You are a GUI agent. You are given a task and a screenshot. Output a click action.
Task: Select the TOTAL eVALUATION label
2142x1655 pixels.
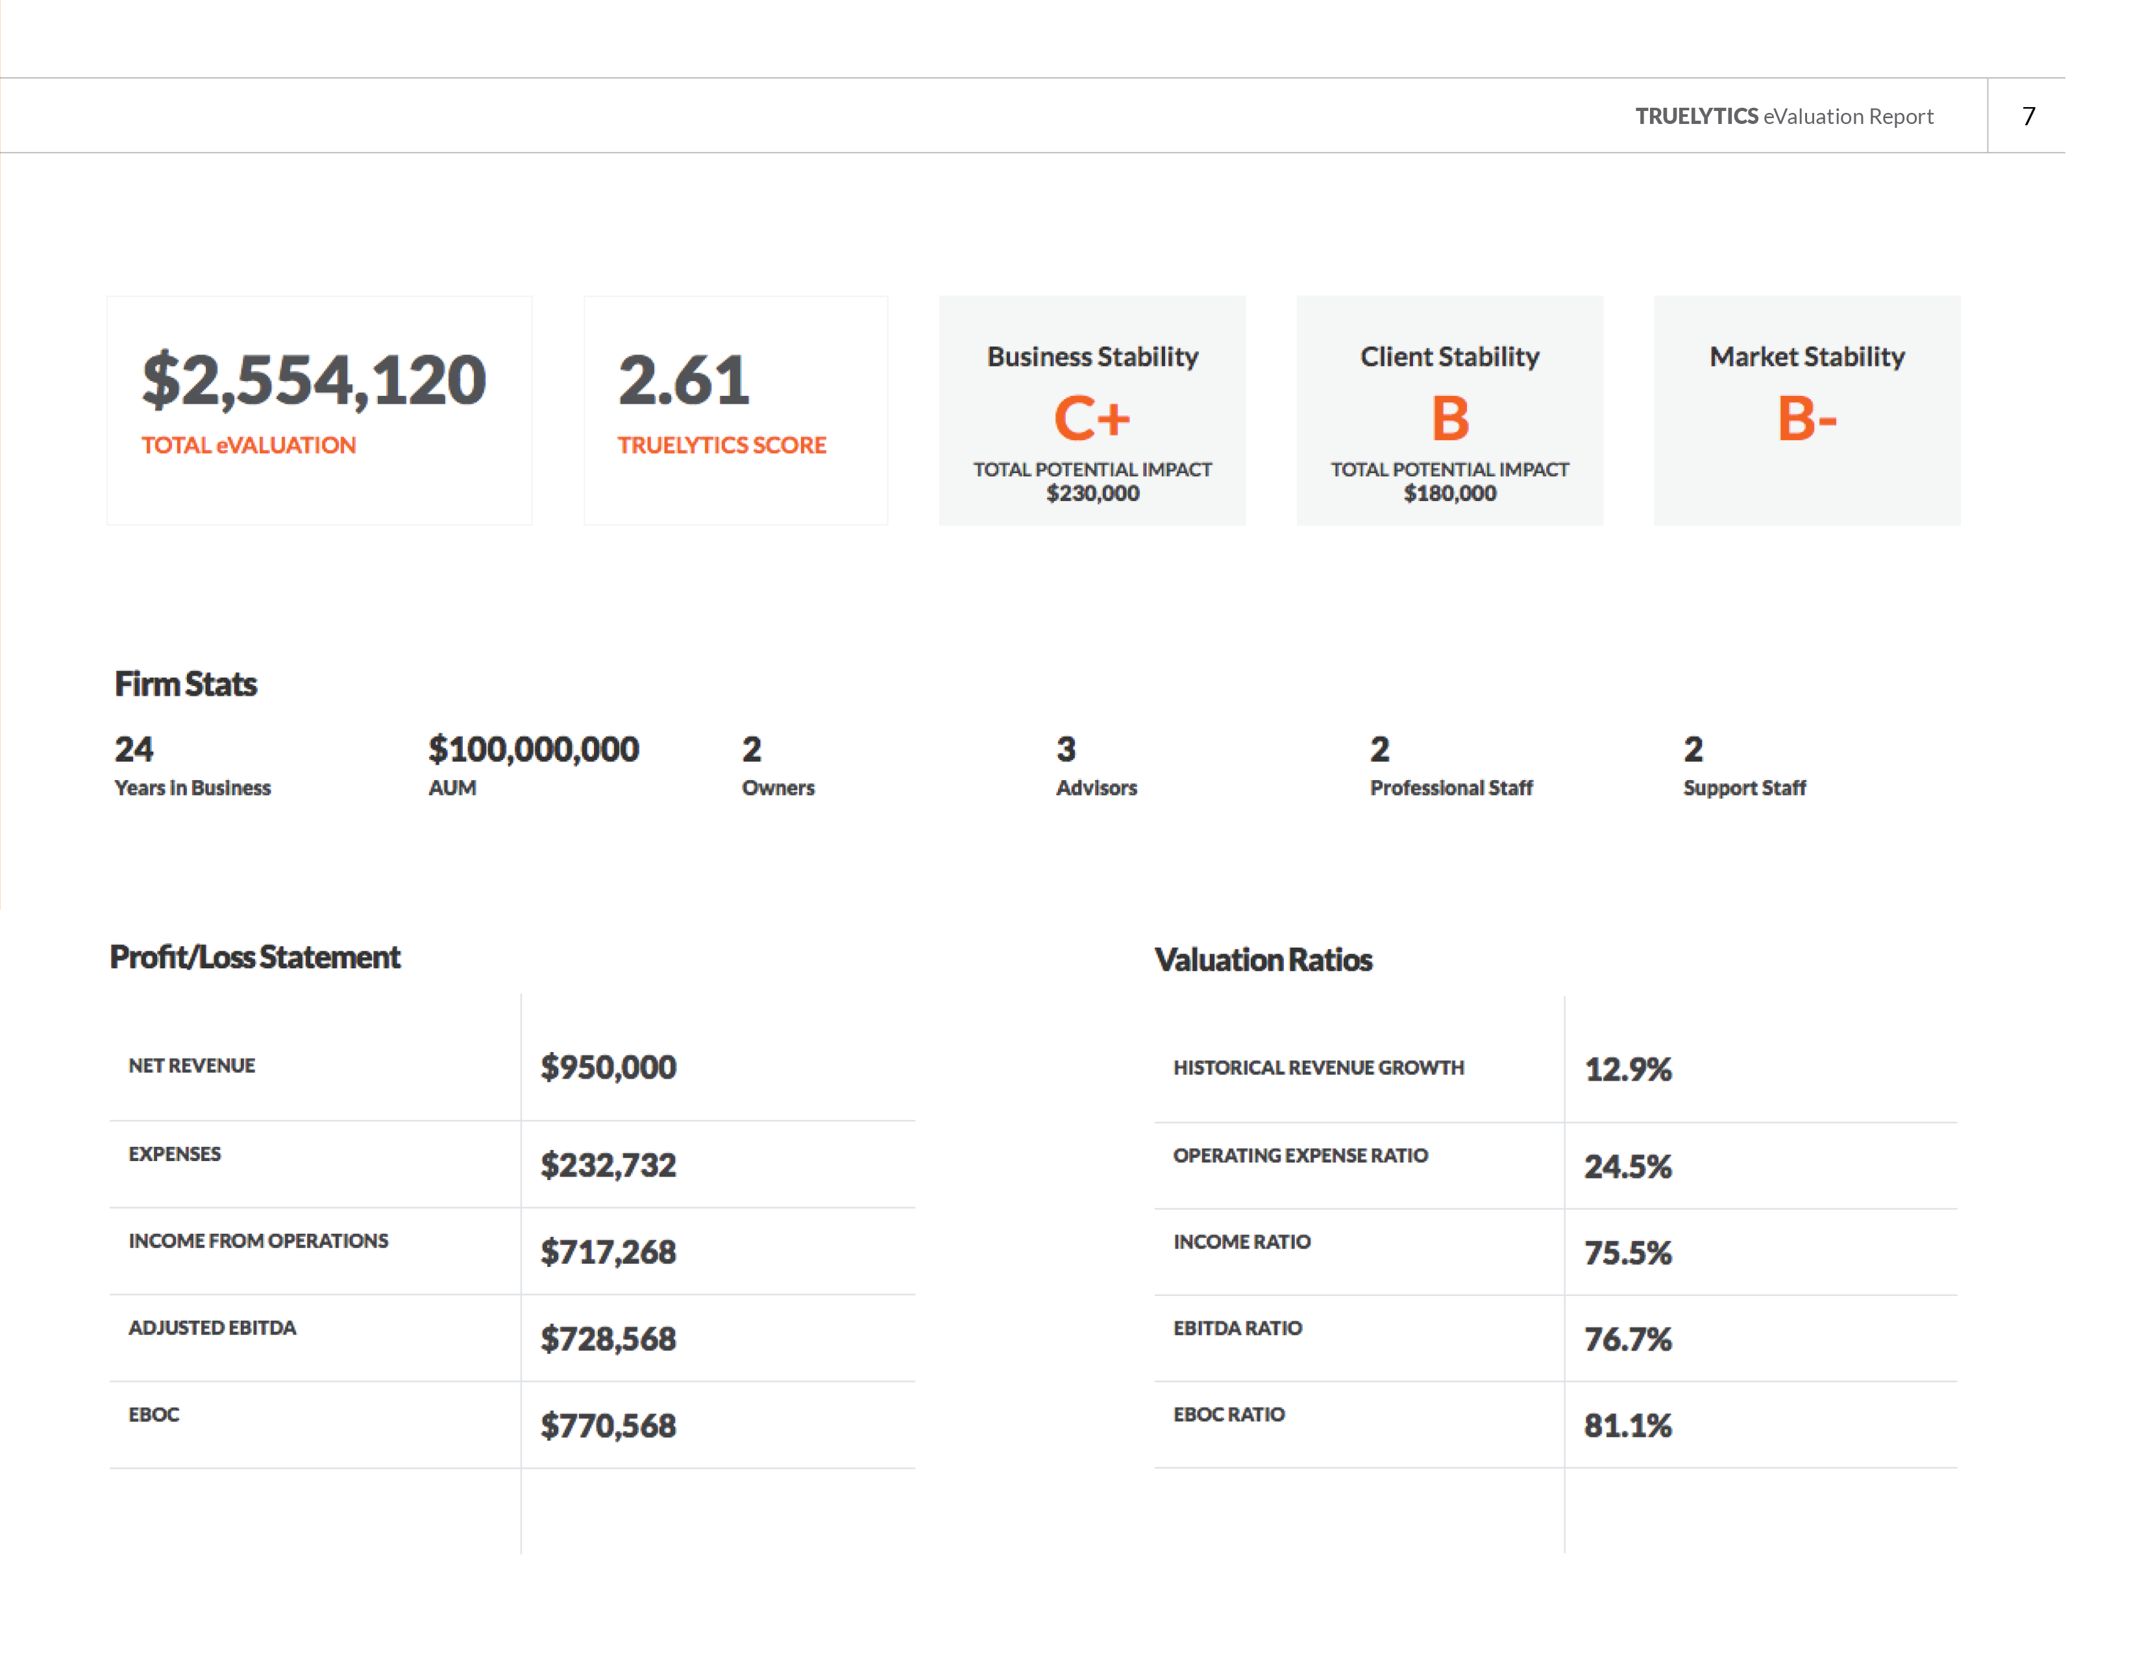(248, 445)
